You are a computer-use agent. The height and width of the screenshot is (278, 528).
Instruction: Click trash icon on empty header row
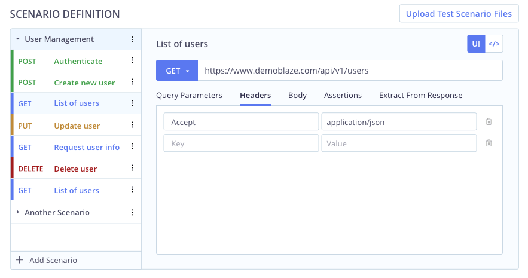pos(489,143)
